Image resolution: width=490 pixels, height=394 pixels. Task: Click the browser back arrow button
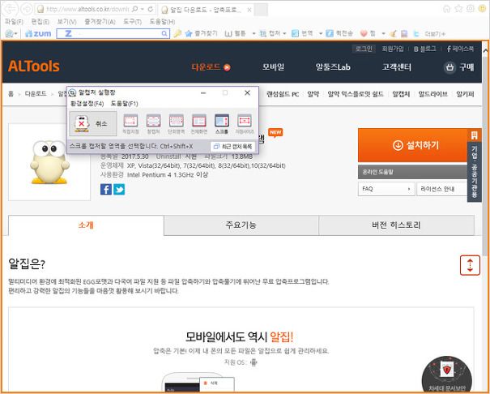click(11, 9)
